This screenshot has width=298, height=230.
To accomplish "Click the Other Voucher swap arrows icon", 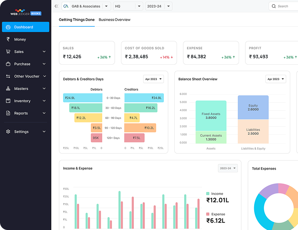I will coord(8,76).
